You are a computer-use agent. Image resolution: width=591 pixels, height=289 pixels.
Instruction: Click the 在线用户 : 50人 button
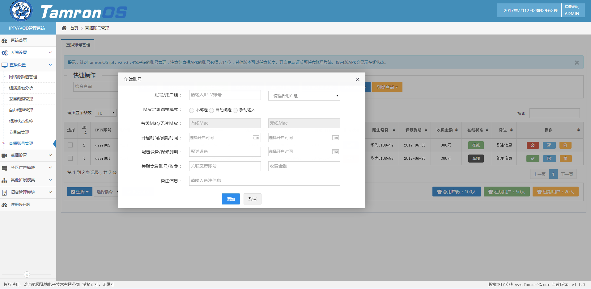(x=507, y=192)
